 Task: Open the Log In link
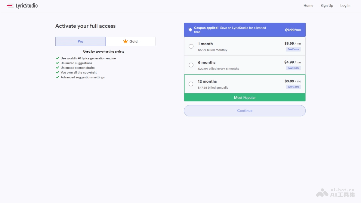pyautogui.click(x=345, y=6)
